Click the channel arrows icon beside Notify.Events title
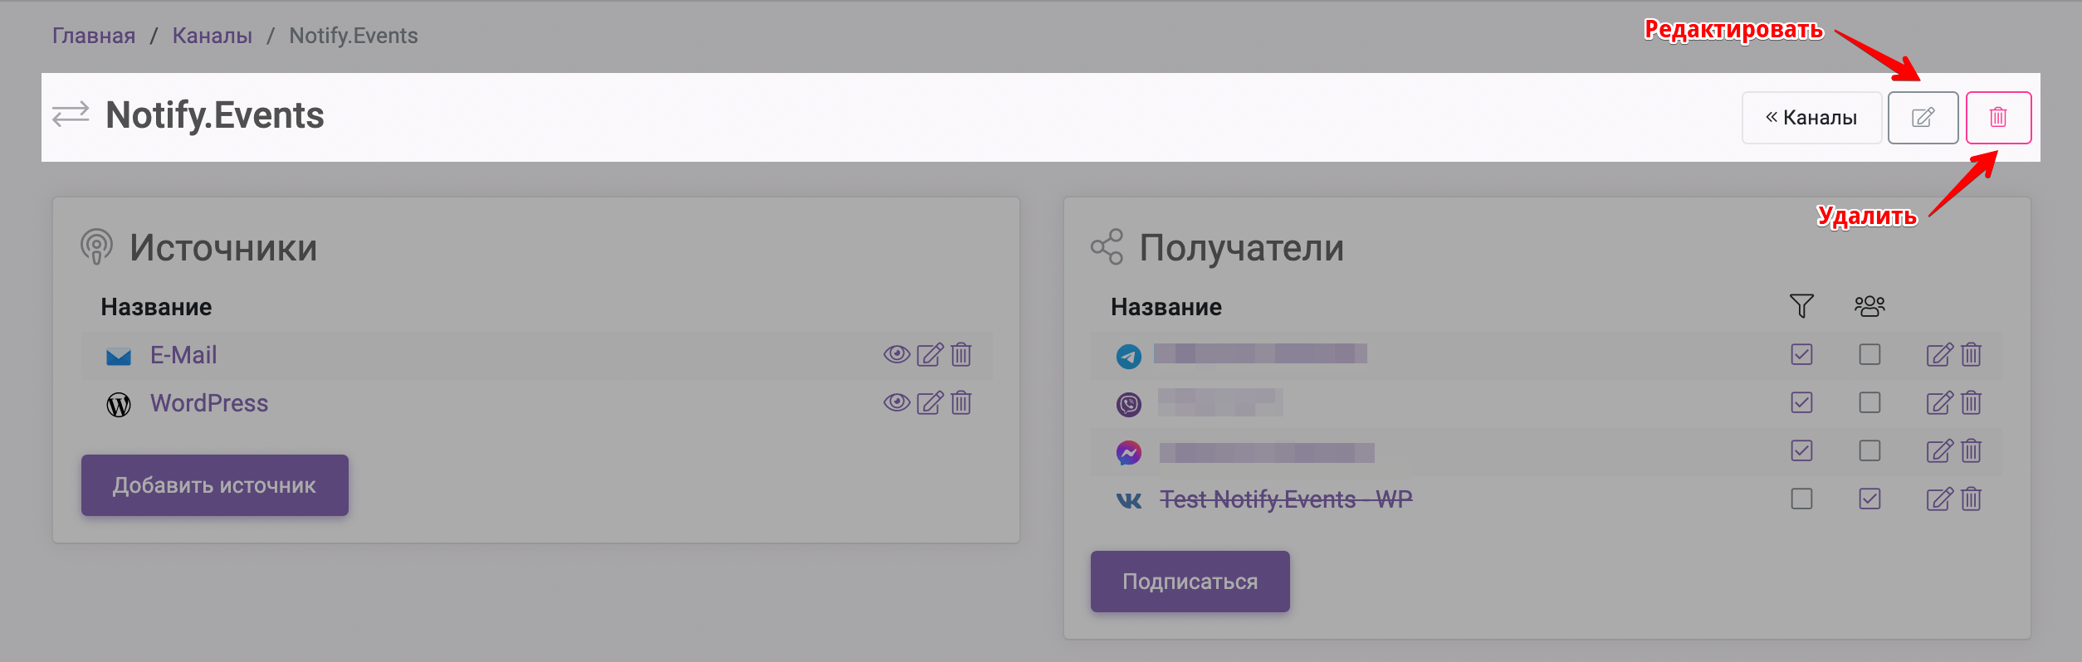The image size is (2082, 662). (71, 114)
